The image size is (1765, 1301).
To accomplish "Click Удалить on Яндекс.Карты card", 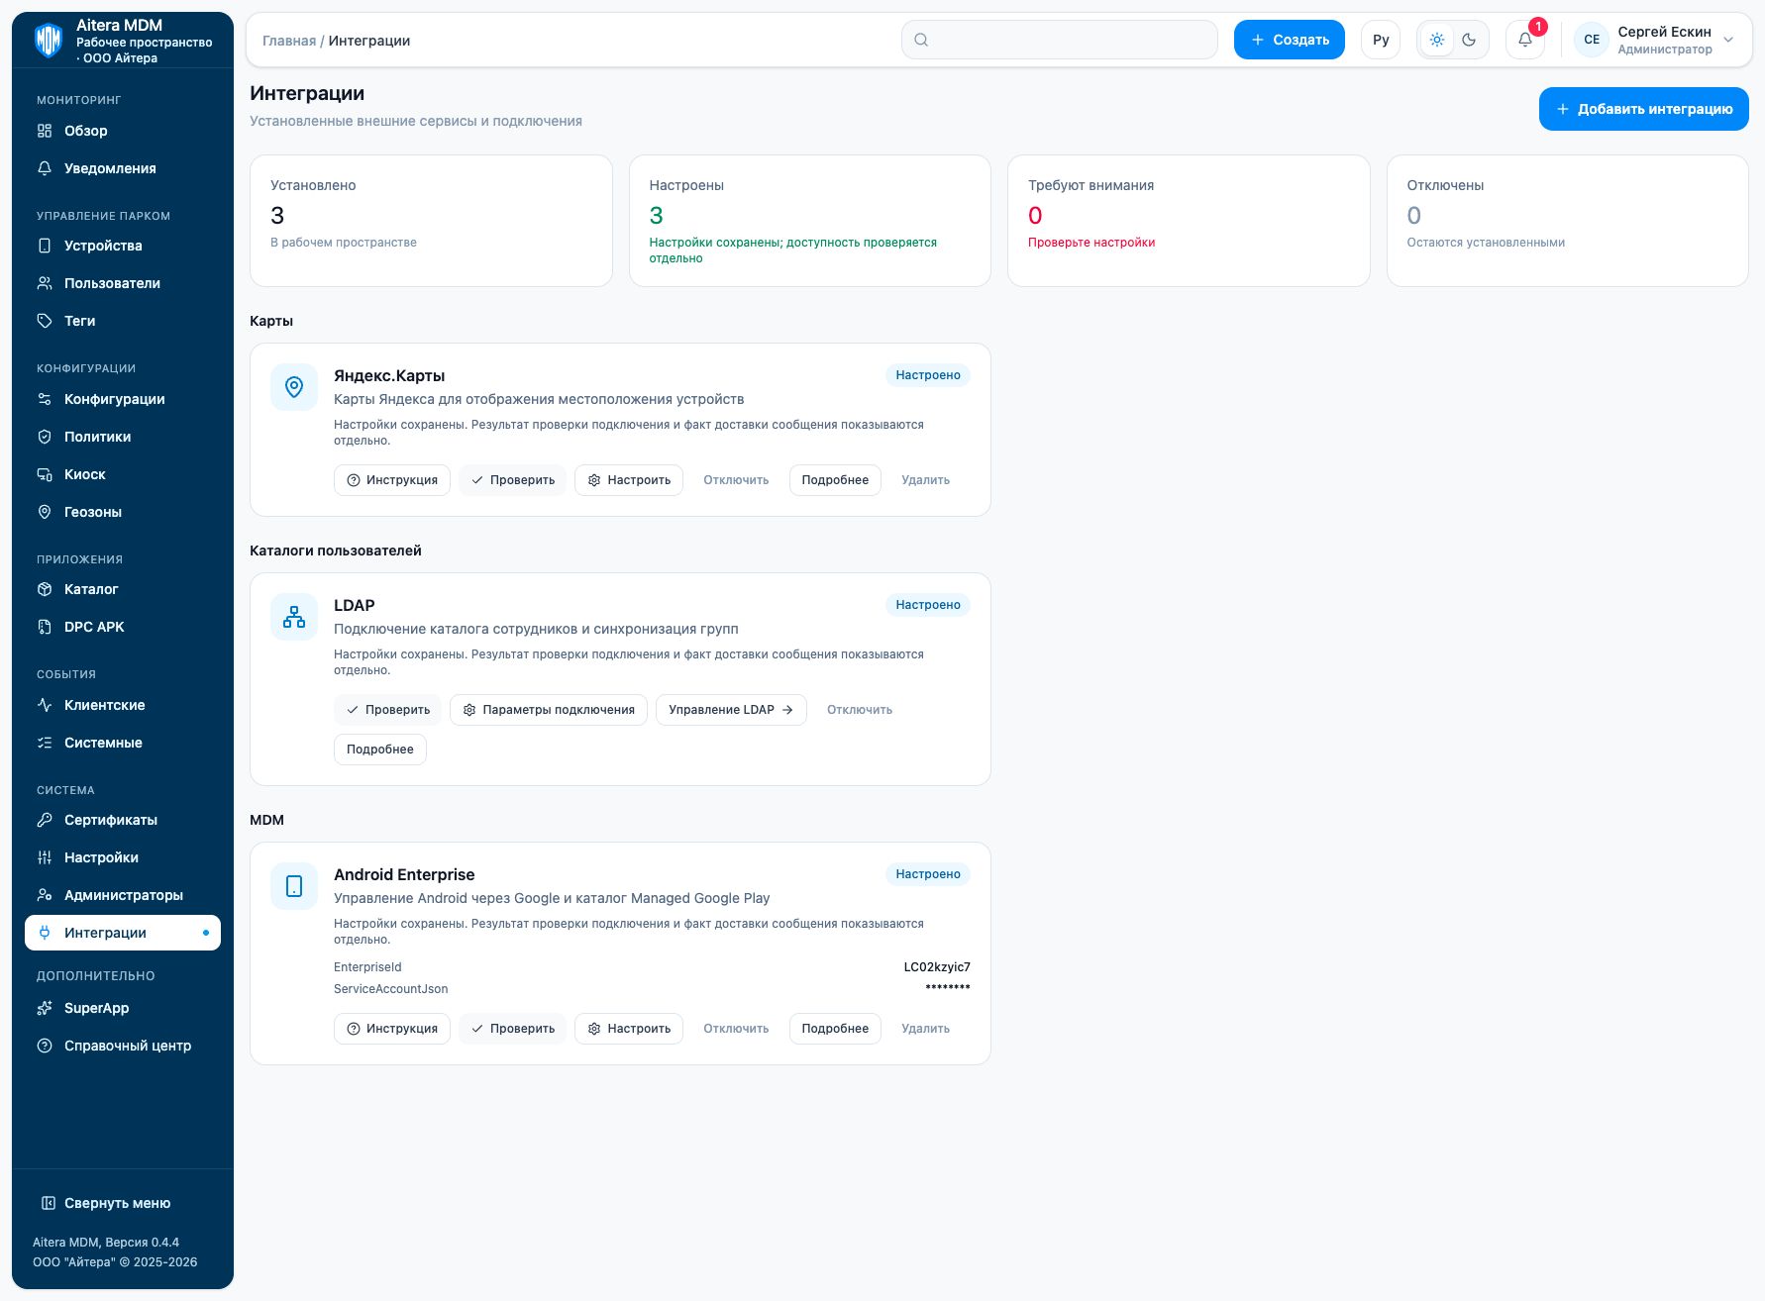I will click(x=925, y=480).
